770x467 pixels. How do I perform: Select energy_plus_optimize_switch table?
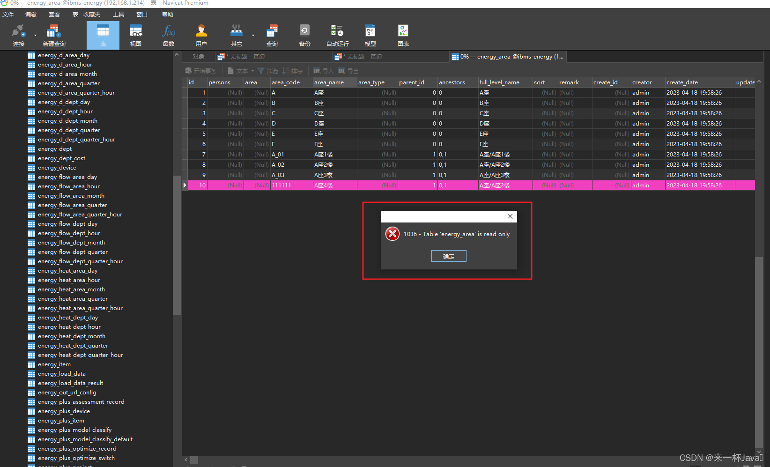coord(76,458)
